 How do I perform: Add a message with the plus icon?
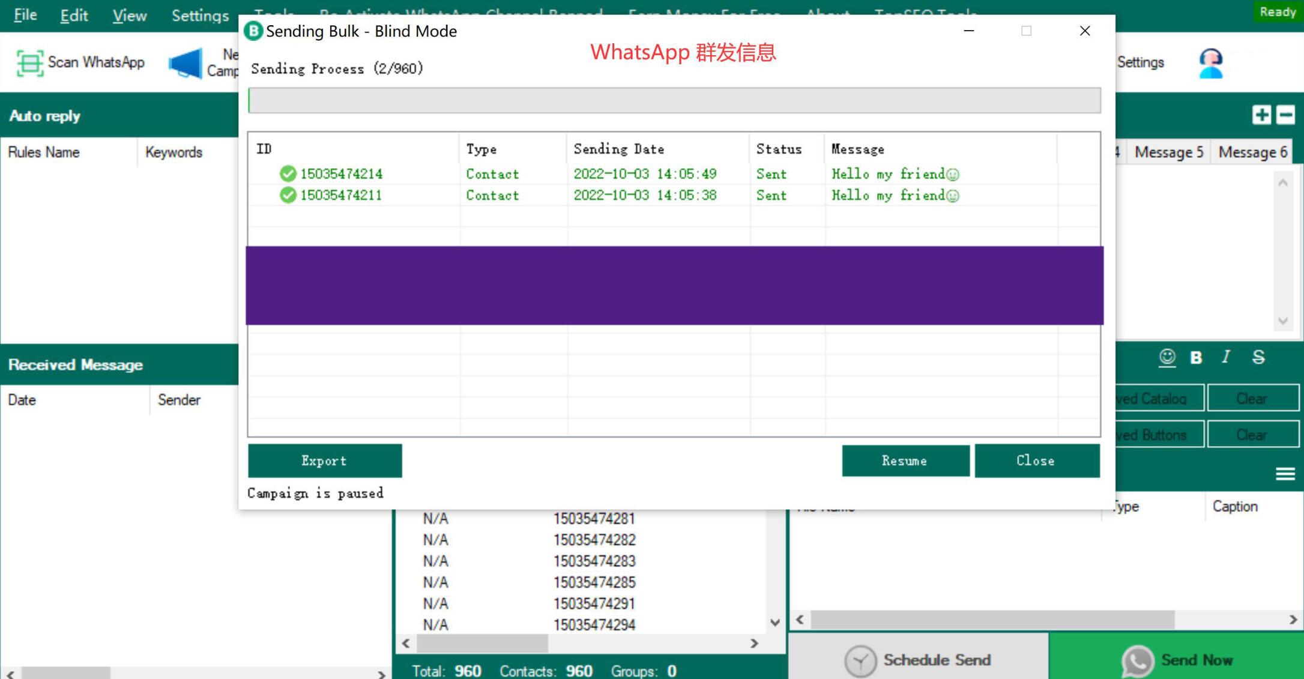(x=1261, y=115)
